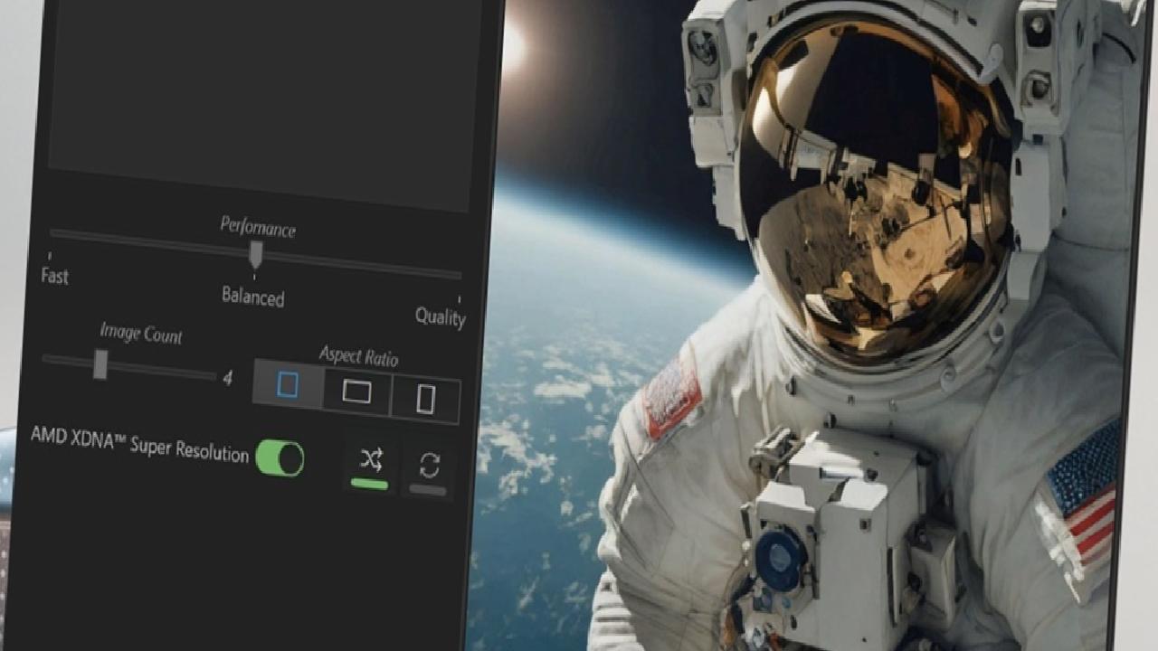Click the shuffle random seed icon
Viewport: 1158px width, 651px height.
tap(371, 460)
